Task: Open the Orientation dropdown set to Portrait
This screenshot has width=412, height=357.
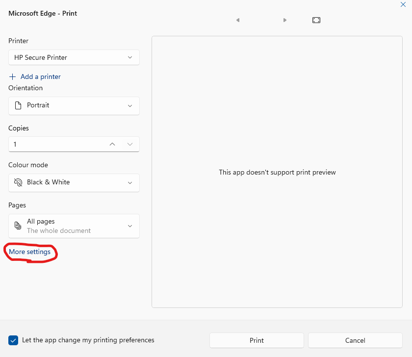Action: tap(74, 105)
